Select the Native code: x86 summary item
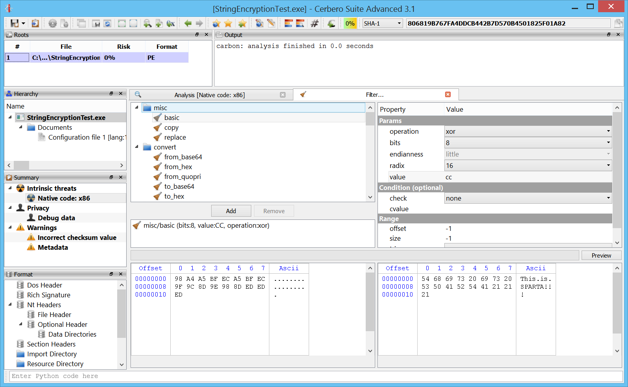The image size is (628, 387). (64, 198)
